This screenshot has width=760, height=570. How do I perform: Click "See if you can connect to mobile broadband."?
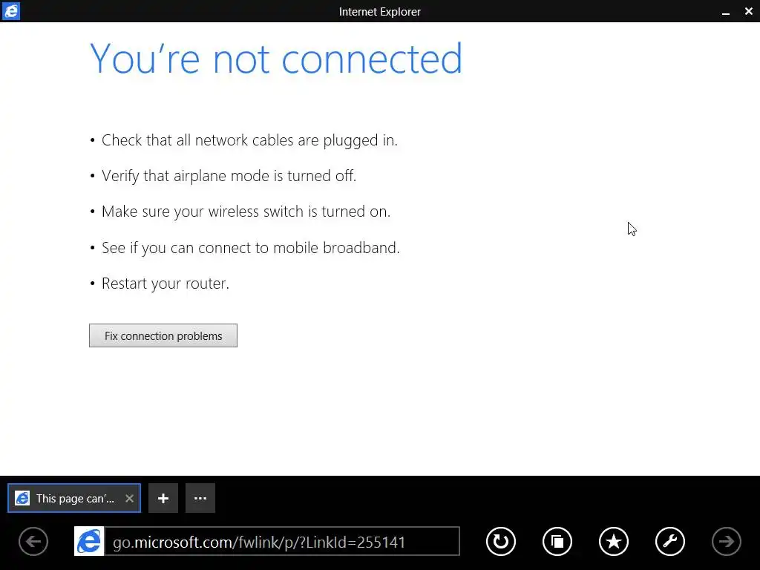251,248
